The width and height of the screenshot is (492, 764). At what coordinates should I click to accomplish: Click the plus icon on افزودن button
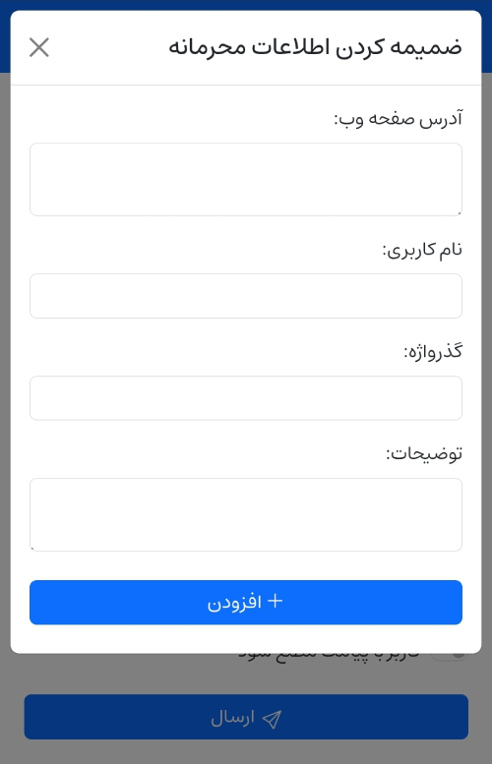(x=276, y=601)
